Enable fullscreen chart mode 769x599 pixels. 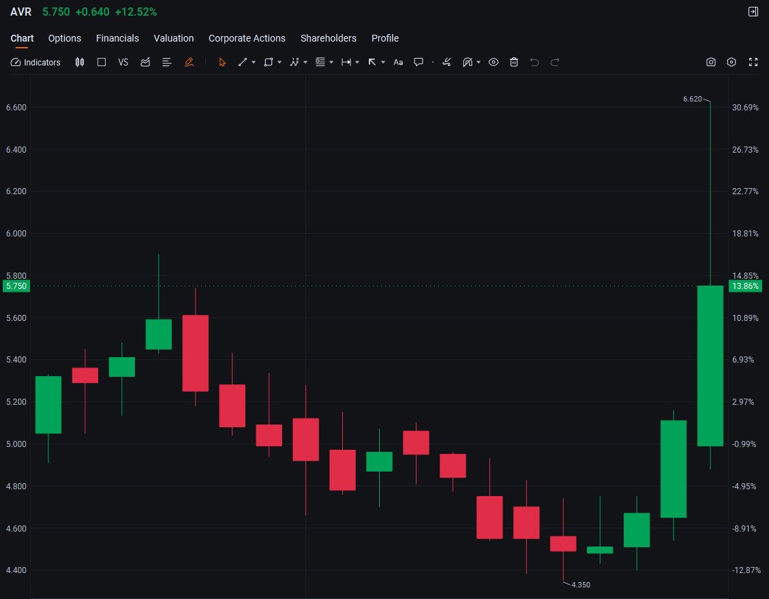753,62
